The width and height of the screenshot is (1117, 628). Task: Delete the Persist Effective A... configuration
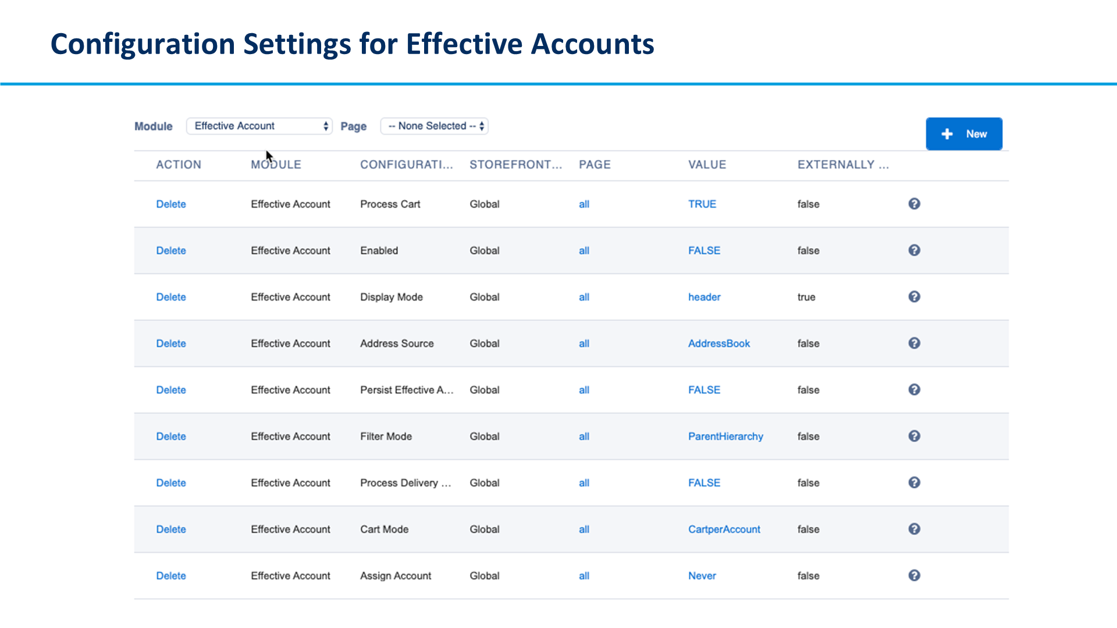[171, 390]
